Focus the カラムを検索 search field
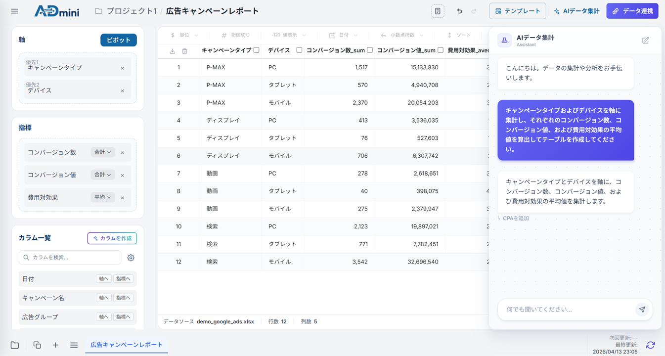Viewport: 665px width, 356px height. point(70,258)
